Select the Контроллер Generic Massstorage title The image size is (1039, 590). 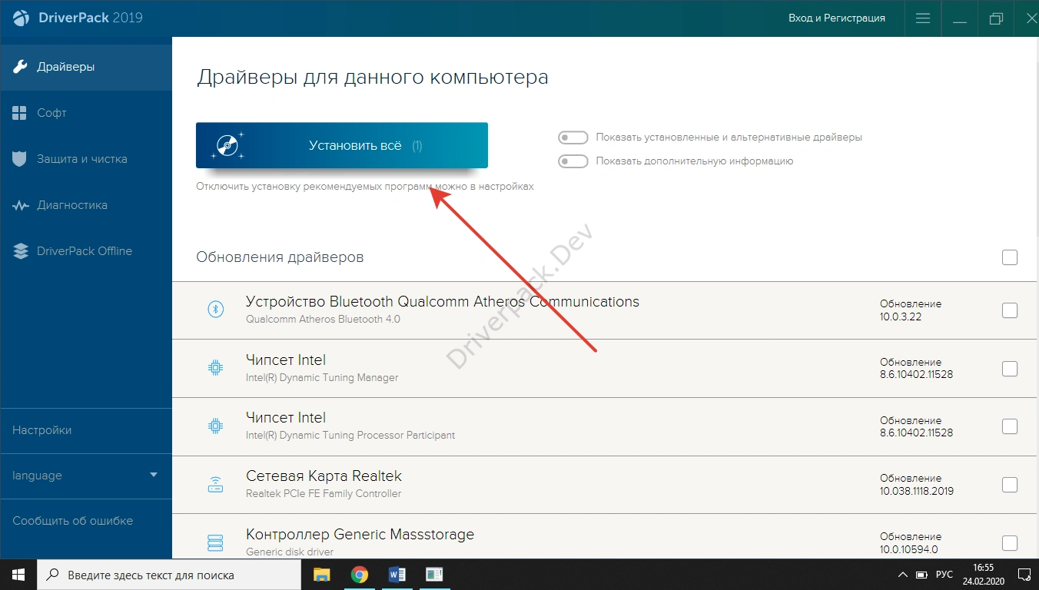[360, 534]
